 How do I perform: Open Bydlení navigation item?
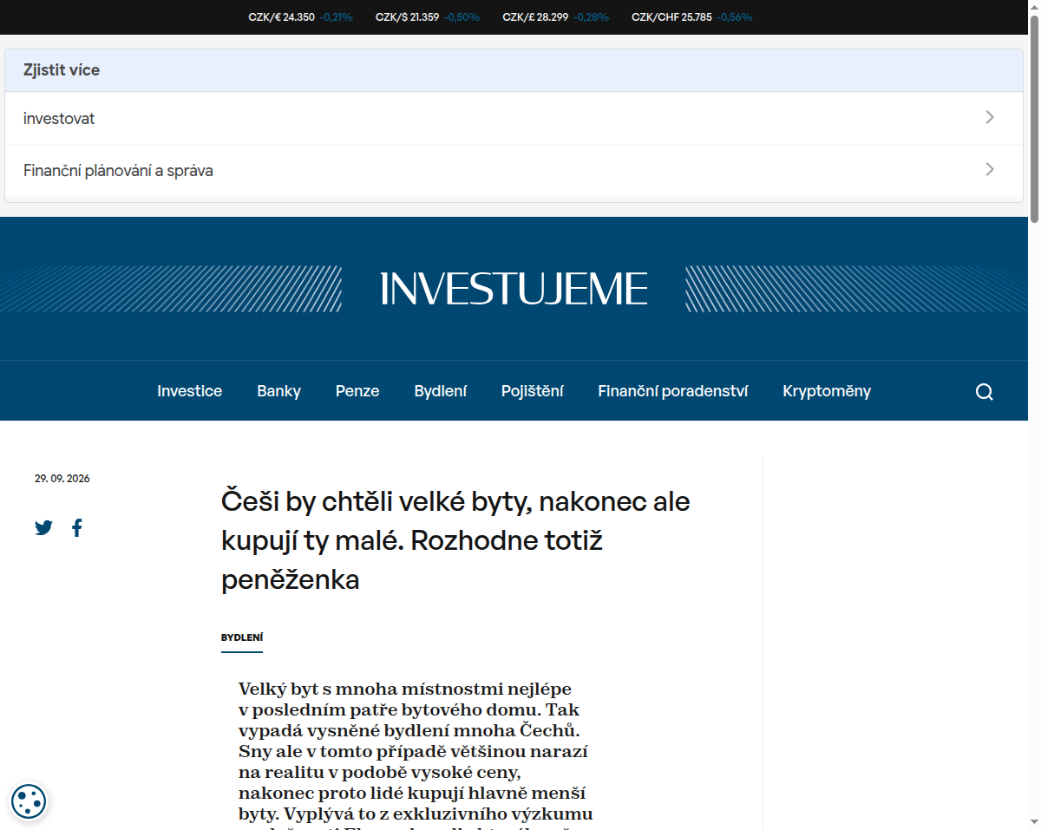point(441,391)
